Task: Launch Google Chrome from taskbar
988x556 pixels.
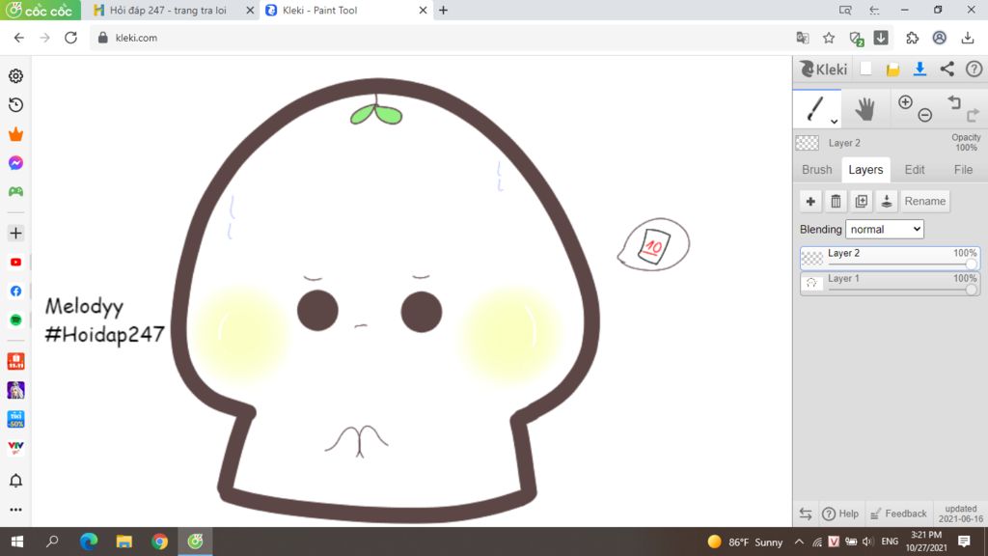Action: pyautogui.click(x=159, y=542)
